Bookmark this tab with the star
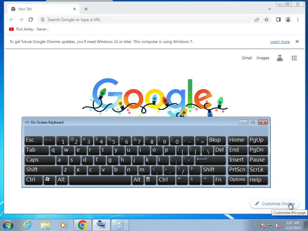Viewport: 308px width, 231px height. [266, 20]
